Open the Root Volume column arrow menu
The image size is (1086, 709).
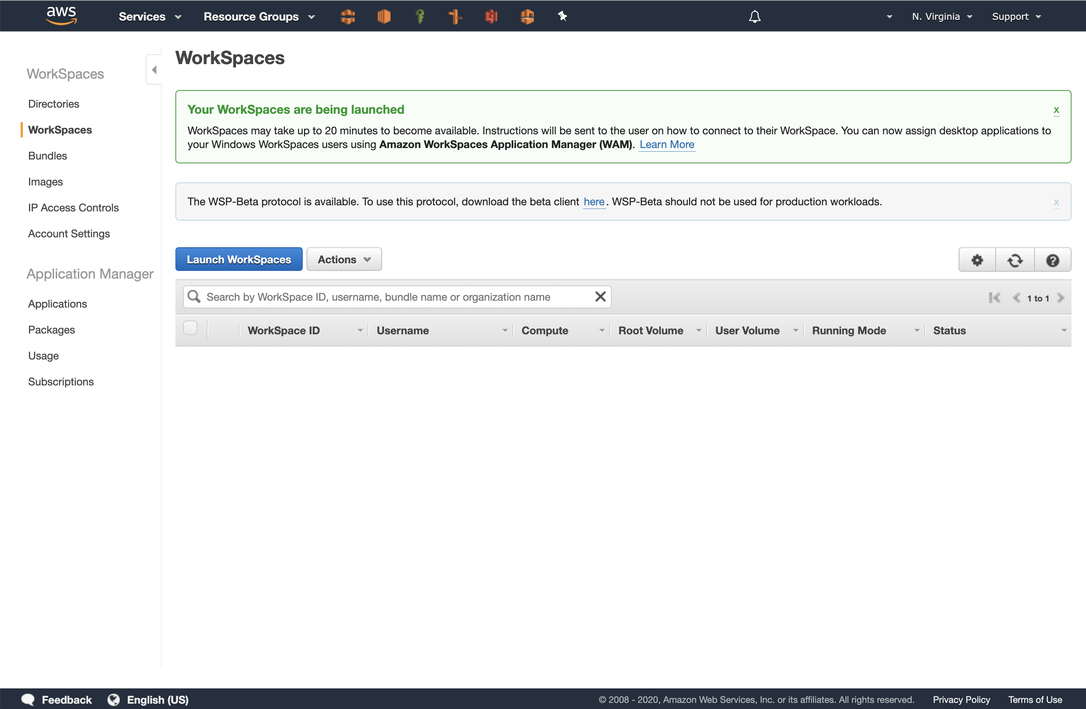(698, 330)
